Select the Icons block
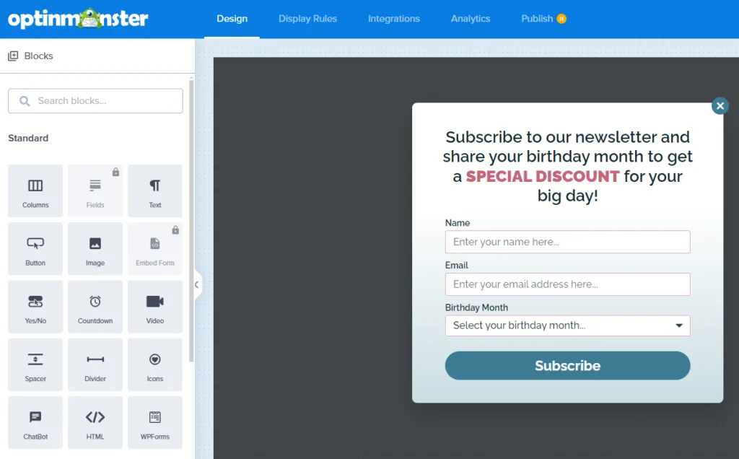 155,364
